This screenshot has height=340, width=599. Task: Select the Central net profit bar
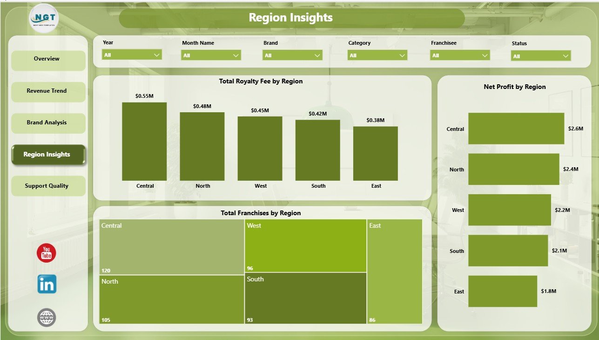tap(516, 129)
